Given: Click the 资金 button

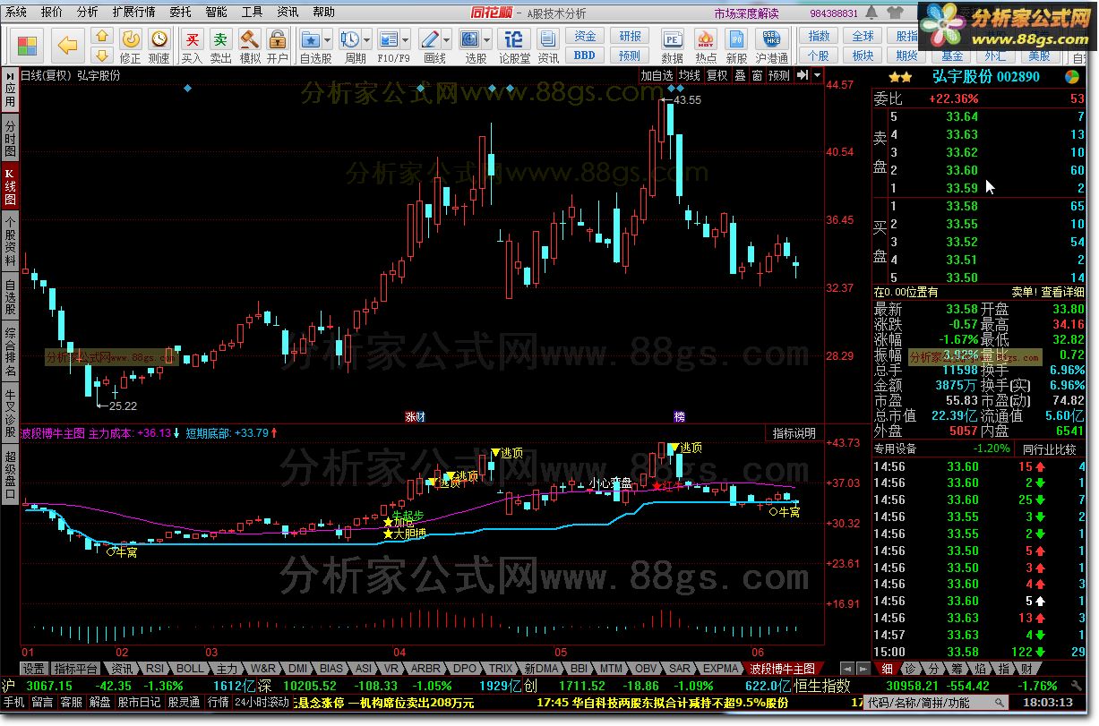Looking at the screenshot, I should 585,37.
